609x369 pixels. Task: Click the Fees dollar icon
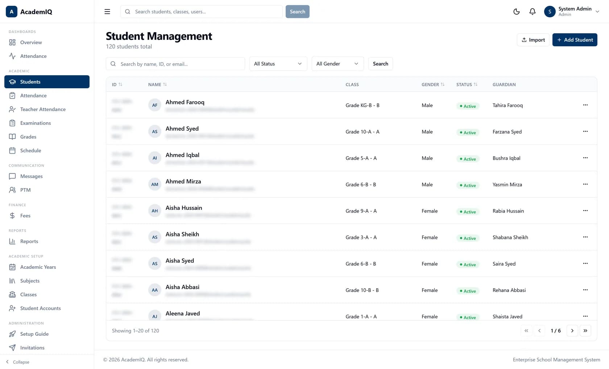coord(12,216)
